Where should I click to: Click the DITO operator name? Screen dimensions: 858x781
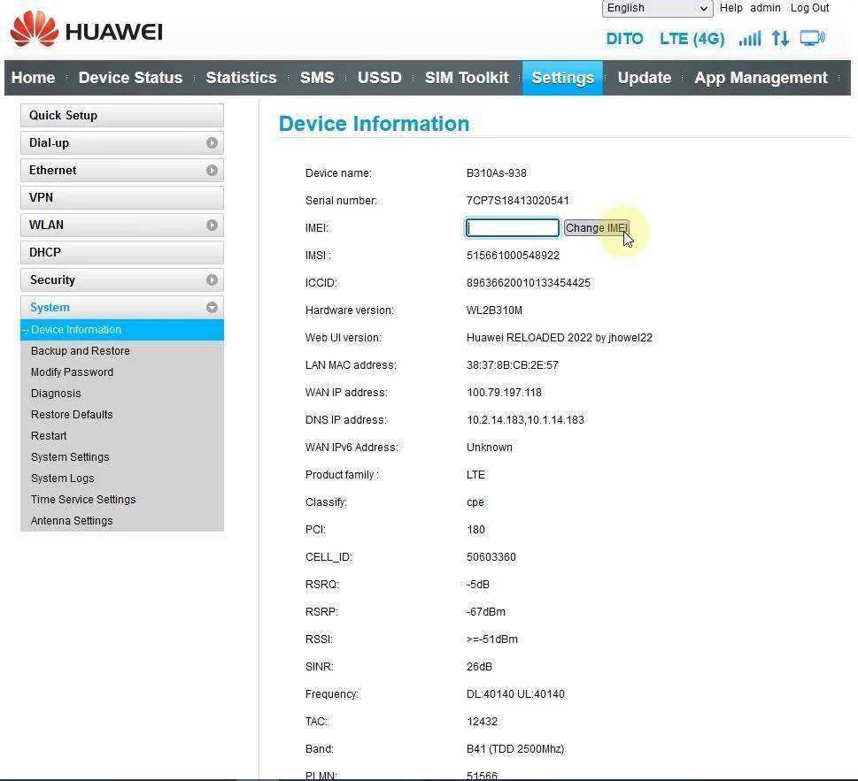(x=624, y=39)
